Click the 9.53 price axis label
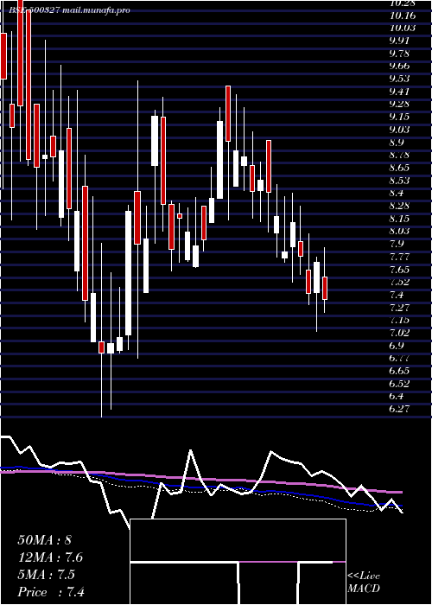 coord(399,79)
